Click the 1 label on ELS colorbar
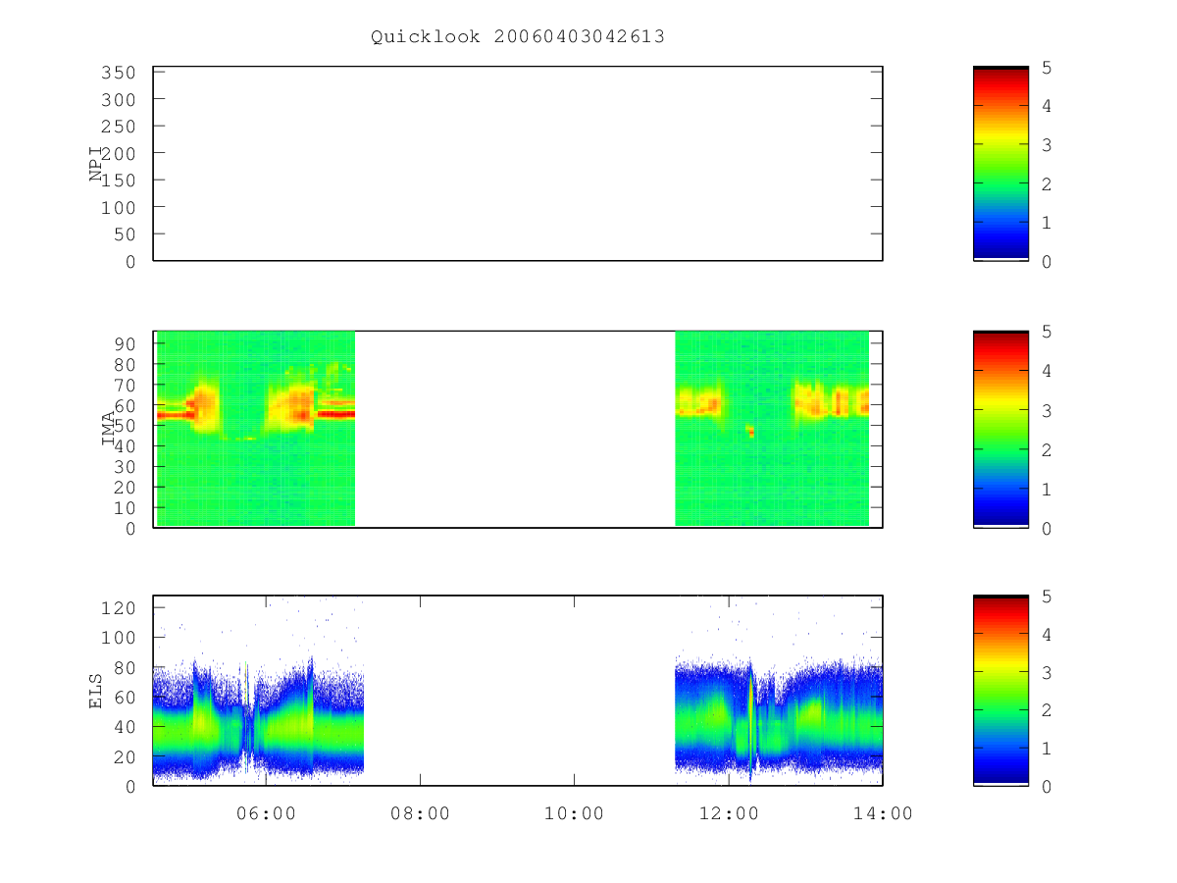This screenshot has height=883, width=1177. pyautogui.click(x=1048, y=749)
